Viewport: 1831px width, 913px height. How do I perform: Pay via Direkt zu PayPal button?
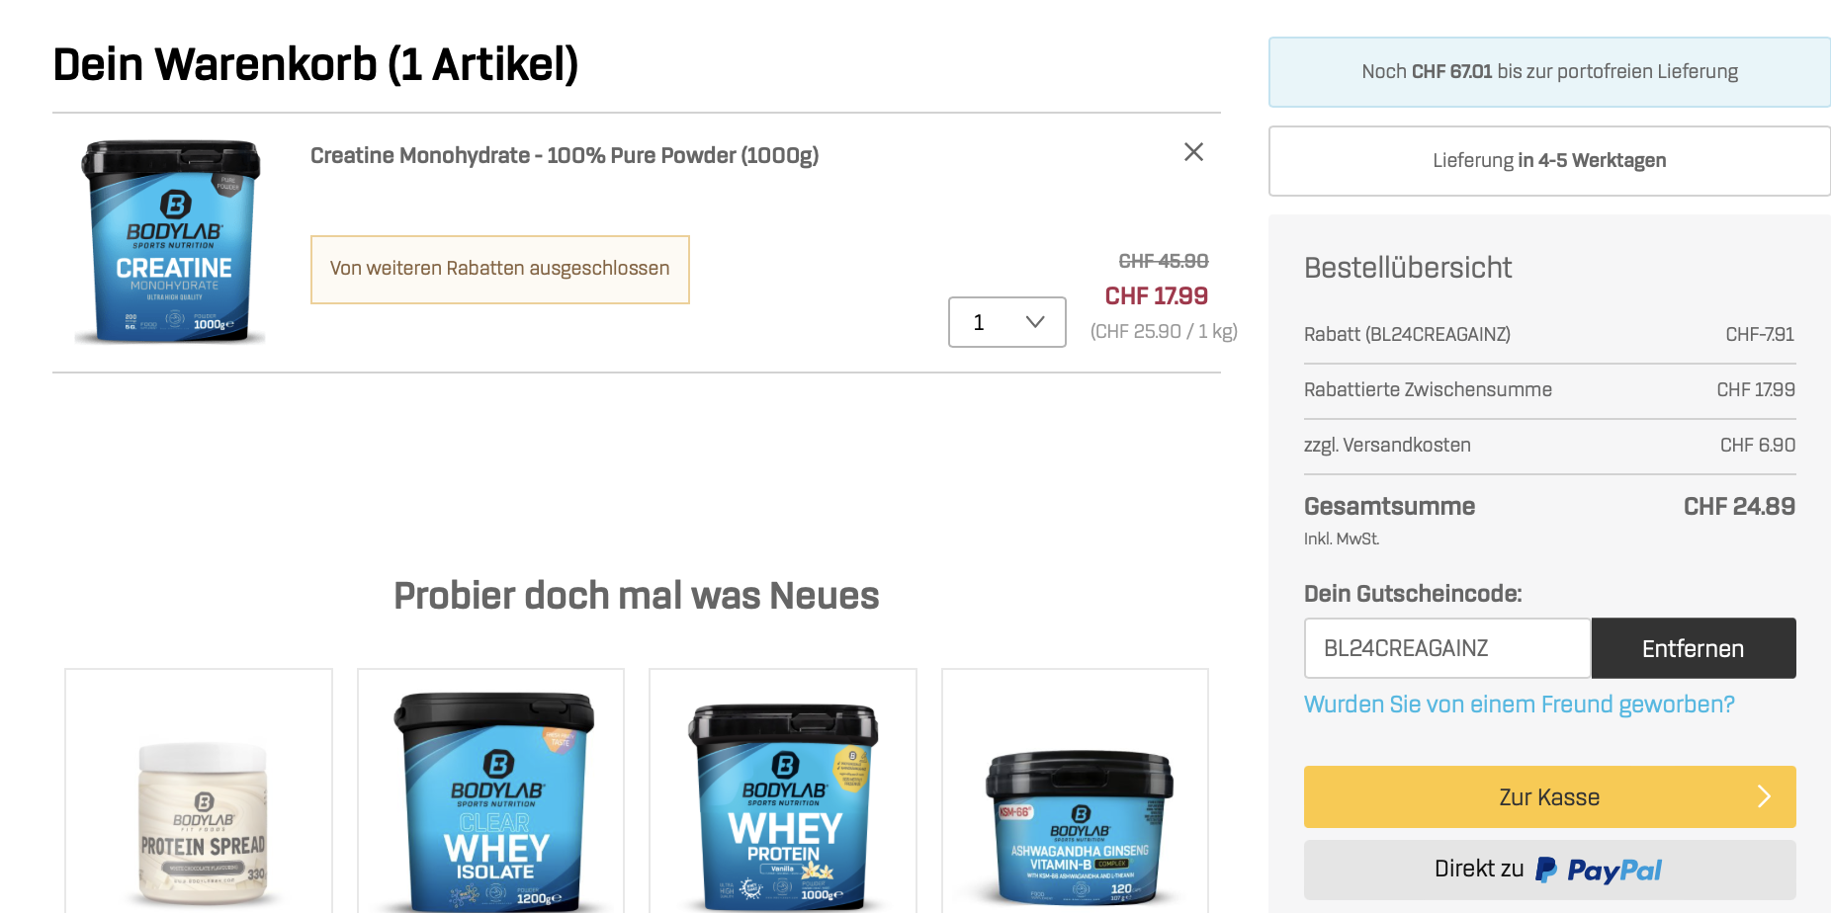1549,870
